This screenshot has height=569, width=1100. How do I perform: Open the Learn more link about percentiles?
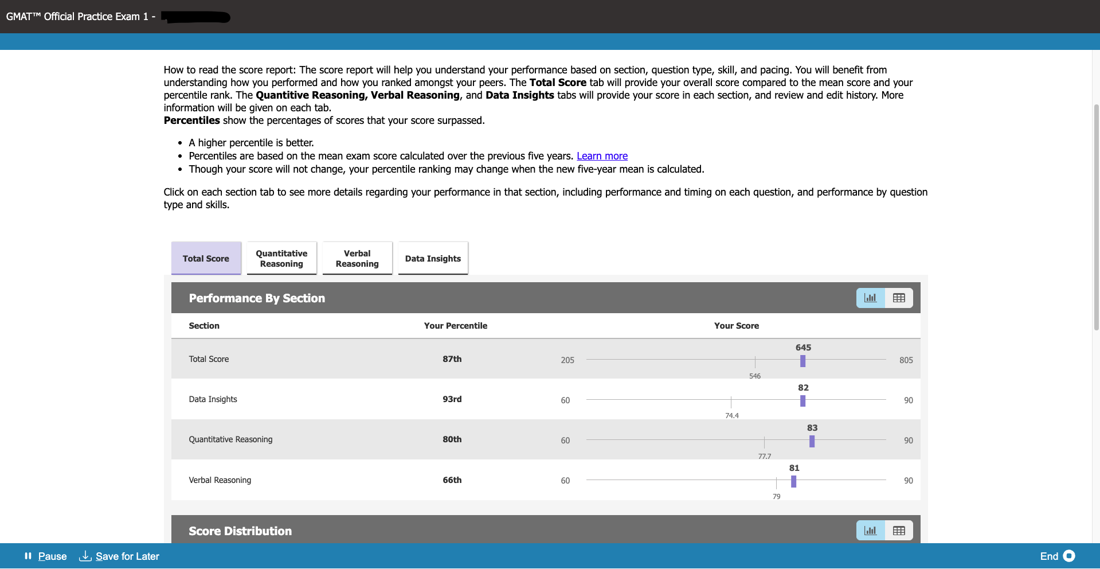pos(602,155)
